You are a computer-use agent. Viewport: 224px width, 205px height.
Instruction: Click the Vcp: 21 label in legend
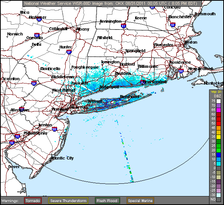click(x=216, y=92)
